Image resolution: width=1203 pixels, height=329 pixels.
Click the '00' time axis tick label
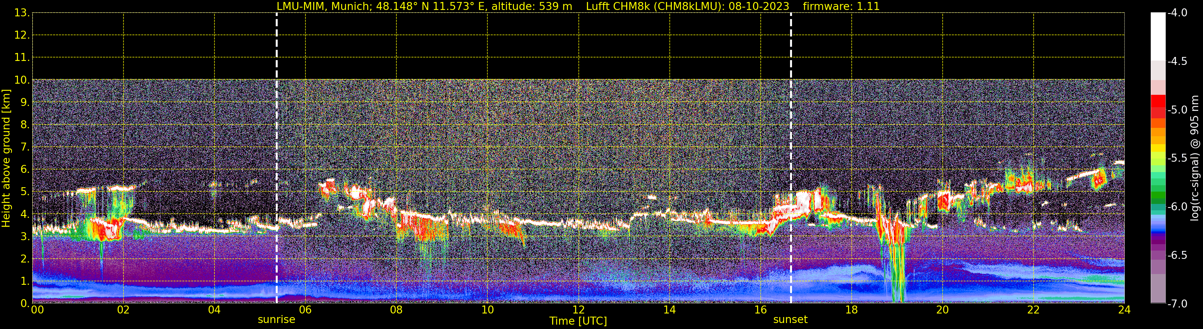pos(37,310)
